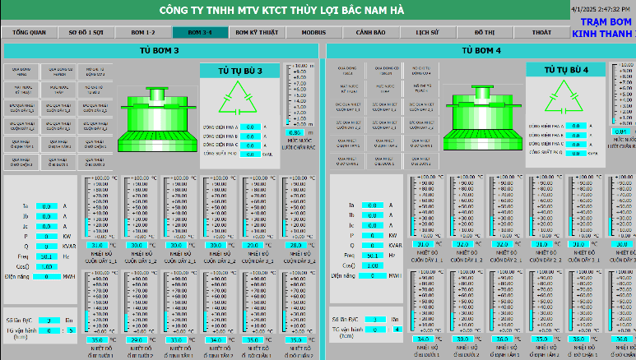The image size is (636, 360).
Task: Select the BƠM 3-4 tab
Action: point(200,32)
